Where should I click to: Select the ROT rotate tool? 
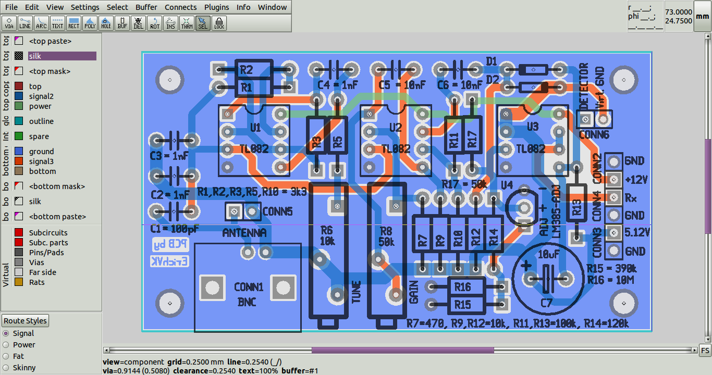(154, 23)
